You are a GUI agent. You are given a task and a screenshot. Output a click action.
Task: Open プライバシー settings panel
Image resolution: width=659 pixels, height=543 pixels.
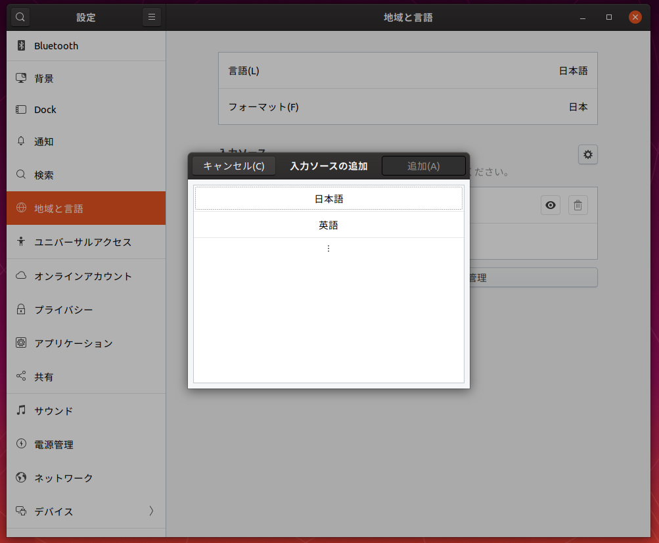(x=86, y=310)
